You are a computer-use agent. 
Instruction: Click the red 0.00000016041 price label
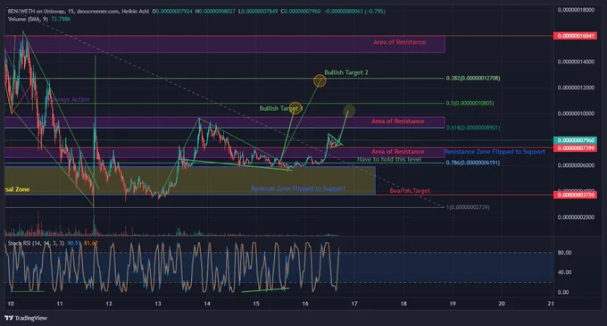click(x=575, y=36)
